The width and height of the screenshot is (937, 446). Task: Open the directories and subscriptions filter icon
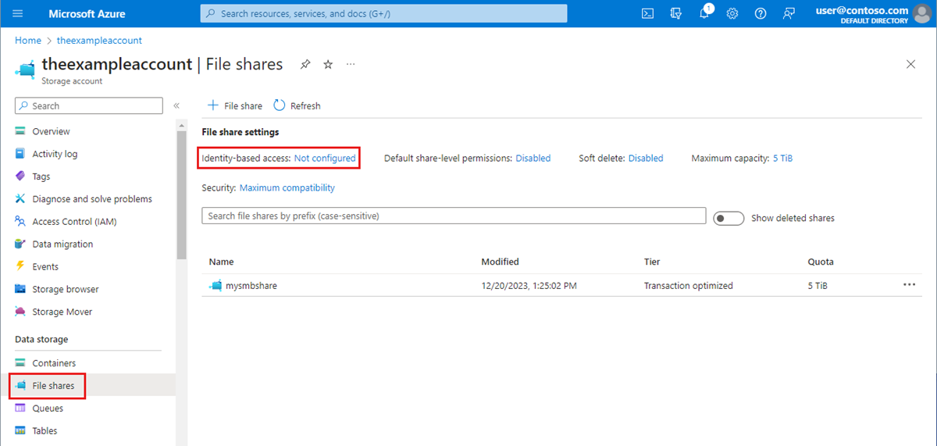click(676, 13)
